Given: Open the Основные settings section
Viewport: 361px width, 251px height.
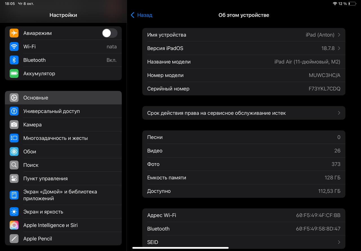Looking at the screenshot, I should coord(63,98).
